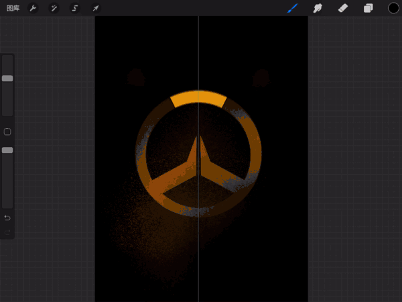The image size is (402, 302).
Task: Click the brush opacity slider handle
Action: (7, 150)
